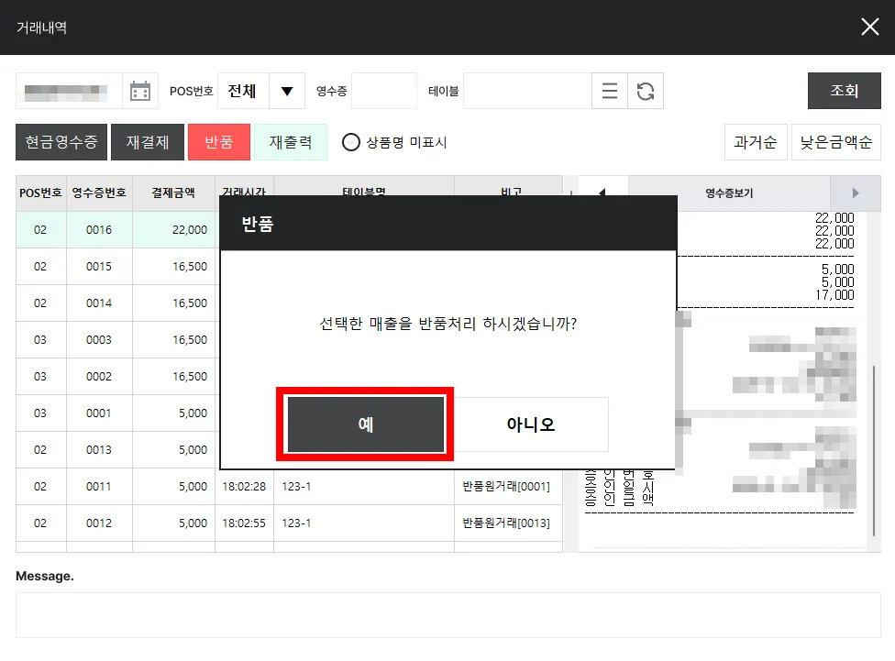This screenshot has width=895, height=661.
Task: Select receipt number 0011 cell
Action: click(99, 486)
